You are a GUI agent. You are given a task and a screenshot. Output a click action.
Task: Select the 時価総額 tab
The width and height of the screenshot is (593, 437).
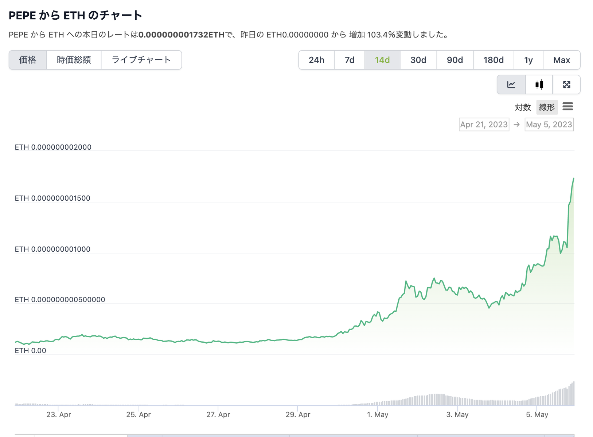[x=74, y=60]
